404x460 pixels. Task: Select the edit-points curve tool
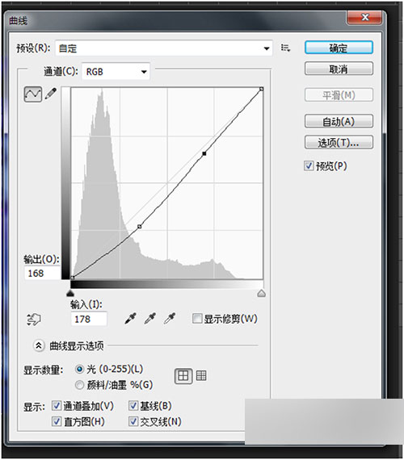[x=32, y=94]
